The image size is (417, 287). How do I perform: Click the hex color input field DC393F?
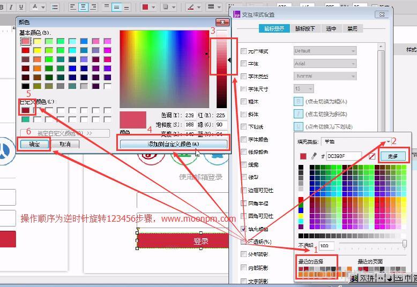click(344, 156)
